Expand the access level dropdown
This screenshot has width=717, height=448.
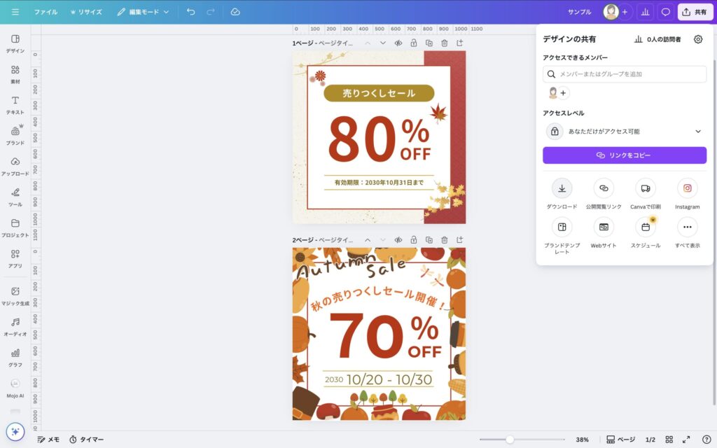click(697, 132)
